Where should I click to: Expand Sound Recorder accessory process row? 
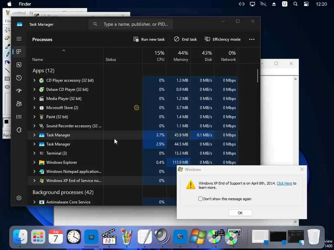pos(34,126)
